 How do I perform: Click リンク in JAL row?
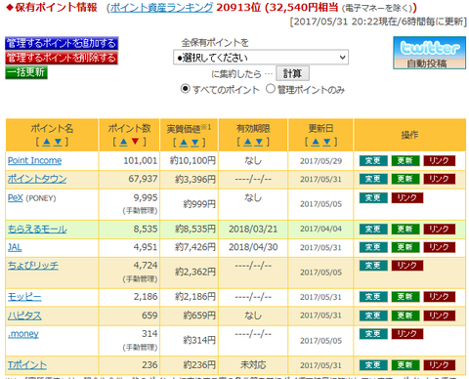(x=439, y=247)
